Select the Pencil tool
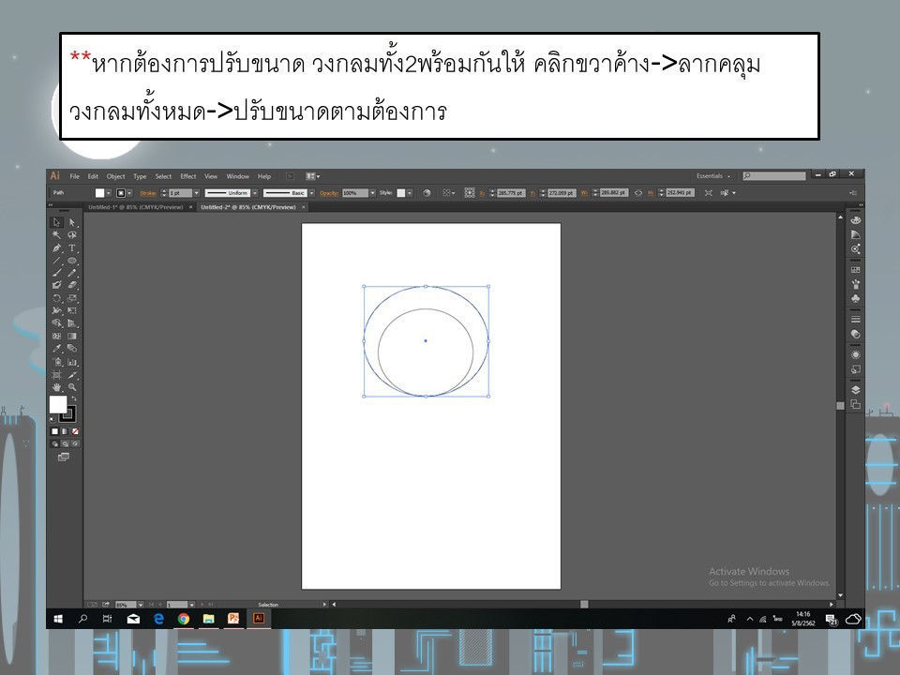Image resolution: width=900 pixels, height=675 pixels. click(72, 273)
